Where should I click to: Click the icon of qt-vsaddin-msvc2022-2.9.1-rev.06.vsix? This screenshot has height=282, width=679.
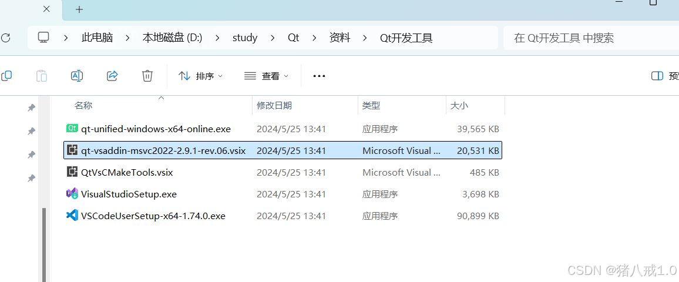click(x=72, y=150)
